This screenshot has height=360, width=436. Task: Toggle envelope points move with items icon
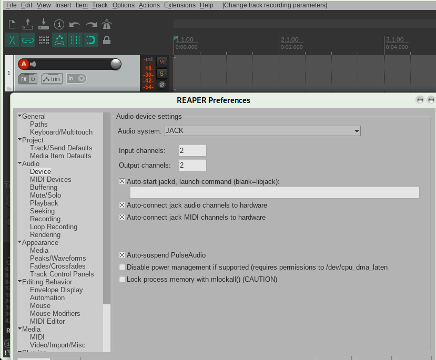coord(59,40)
